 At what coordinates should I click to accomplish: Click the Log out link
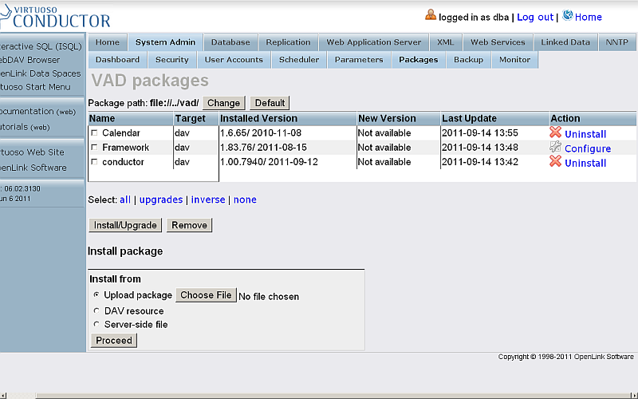click(534, 17)
